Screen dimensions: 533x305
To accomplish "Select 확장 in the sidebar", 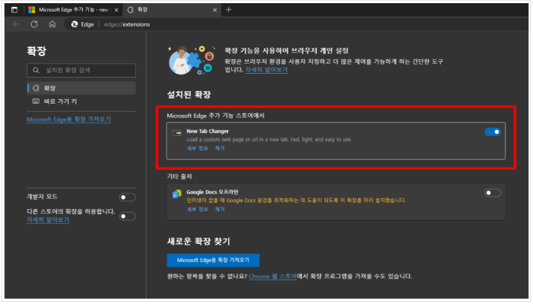I will click(81, 88).
